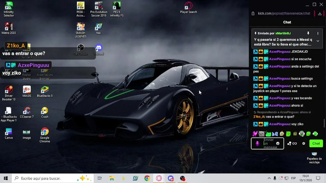Click AzxePinguuu on the 'voy ziko' message
Image resolution: width=326 pixels, height=183 pixels.
coord(279,124)
